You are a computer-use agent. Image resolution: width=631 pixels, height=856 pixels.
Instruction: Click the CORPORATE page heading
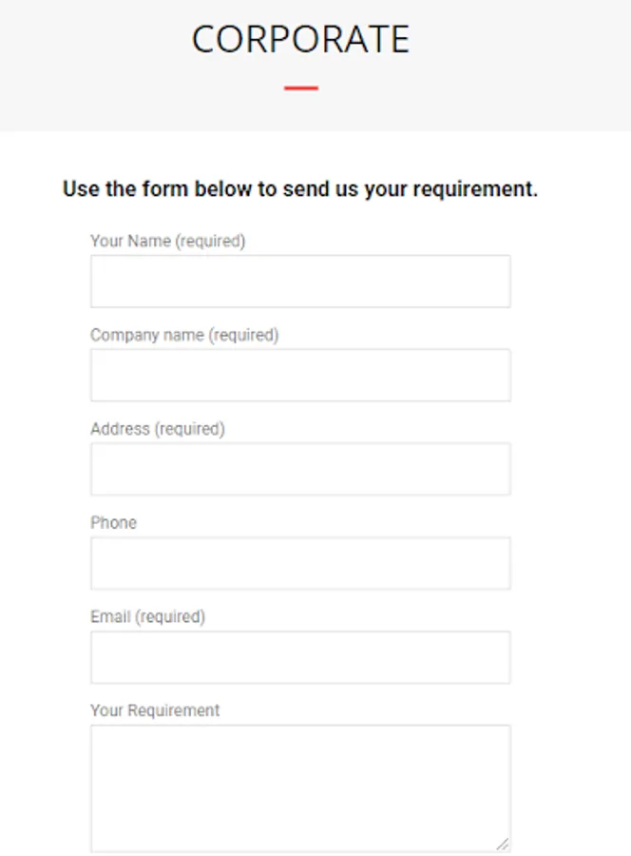pos(300,39)
